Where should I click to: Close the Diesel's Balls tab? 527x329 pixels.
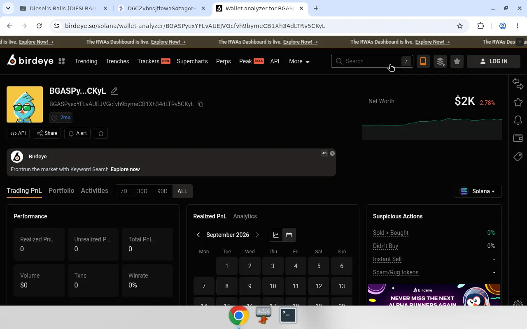(105, 8)
